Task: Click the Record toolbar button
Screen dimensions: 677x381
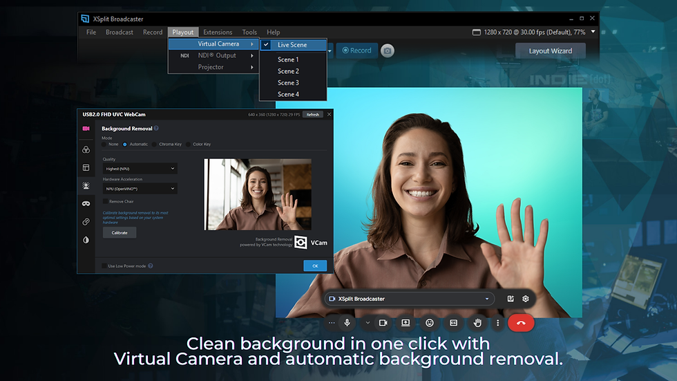Action: 356,50
